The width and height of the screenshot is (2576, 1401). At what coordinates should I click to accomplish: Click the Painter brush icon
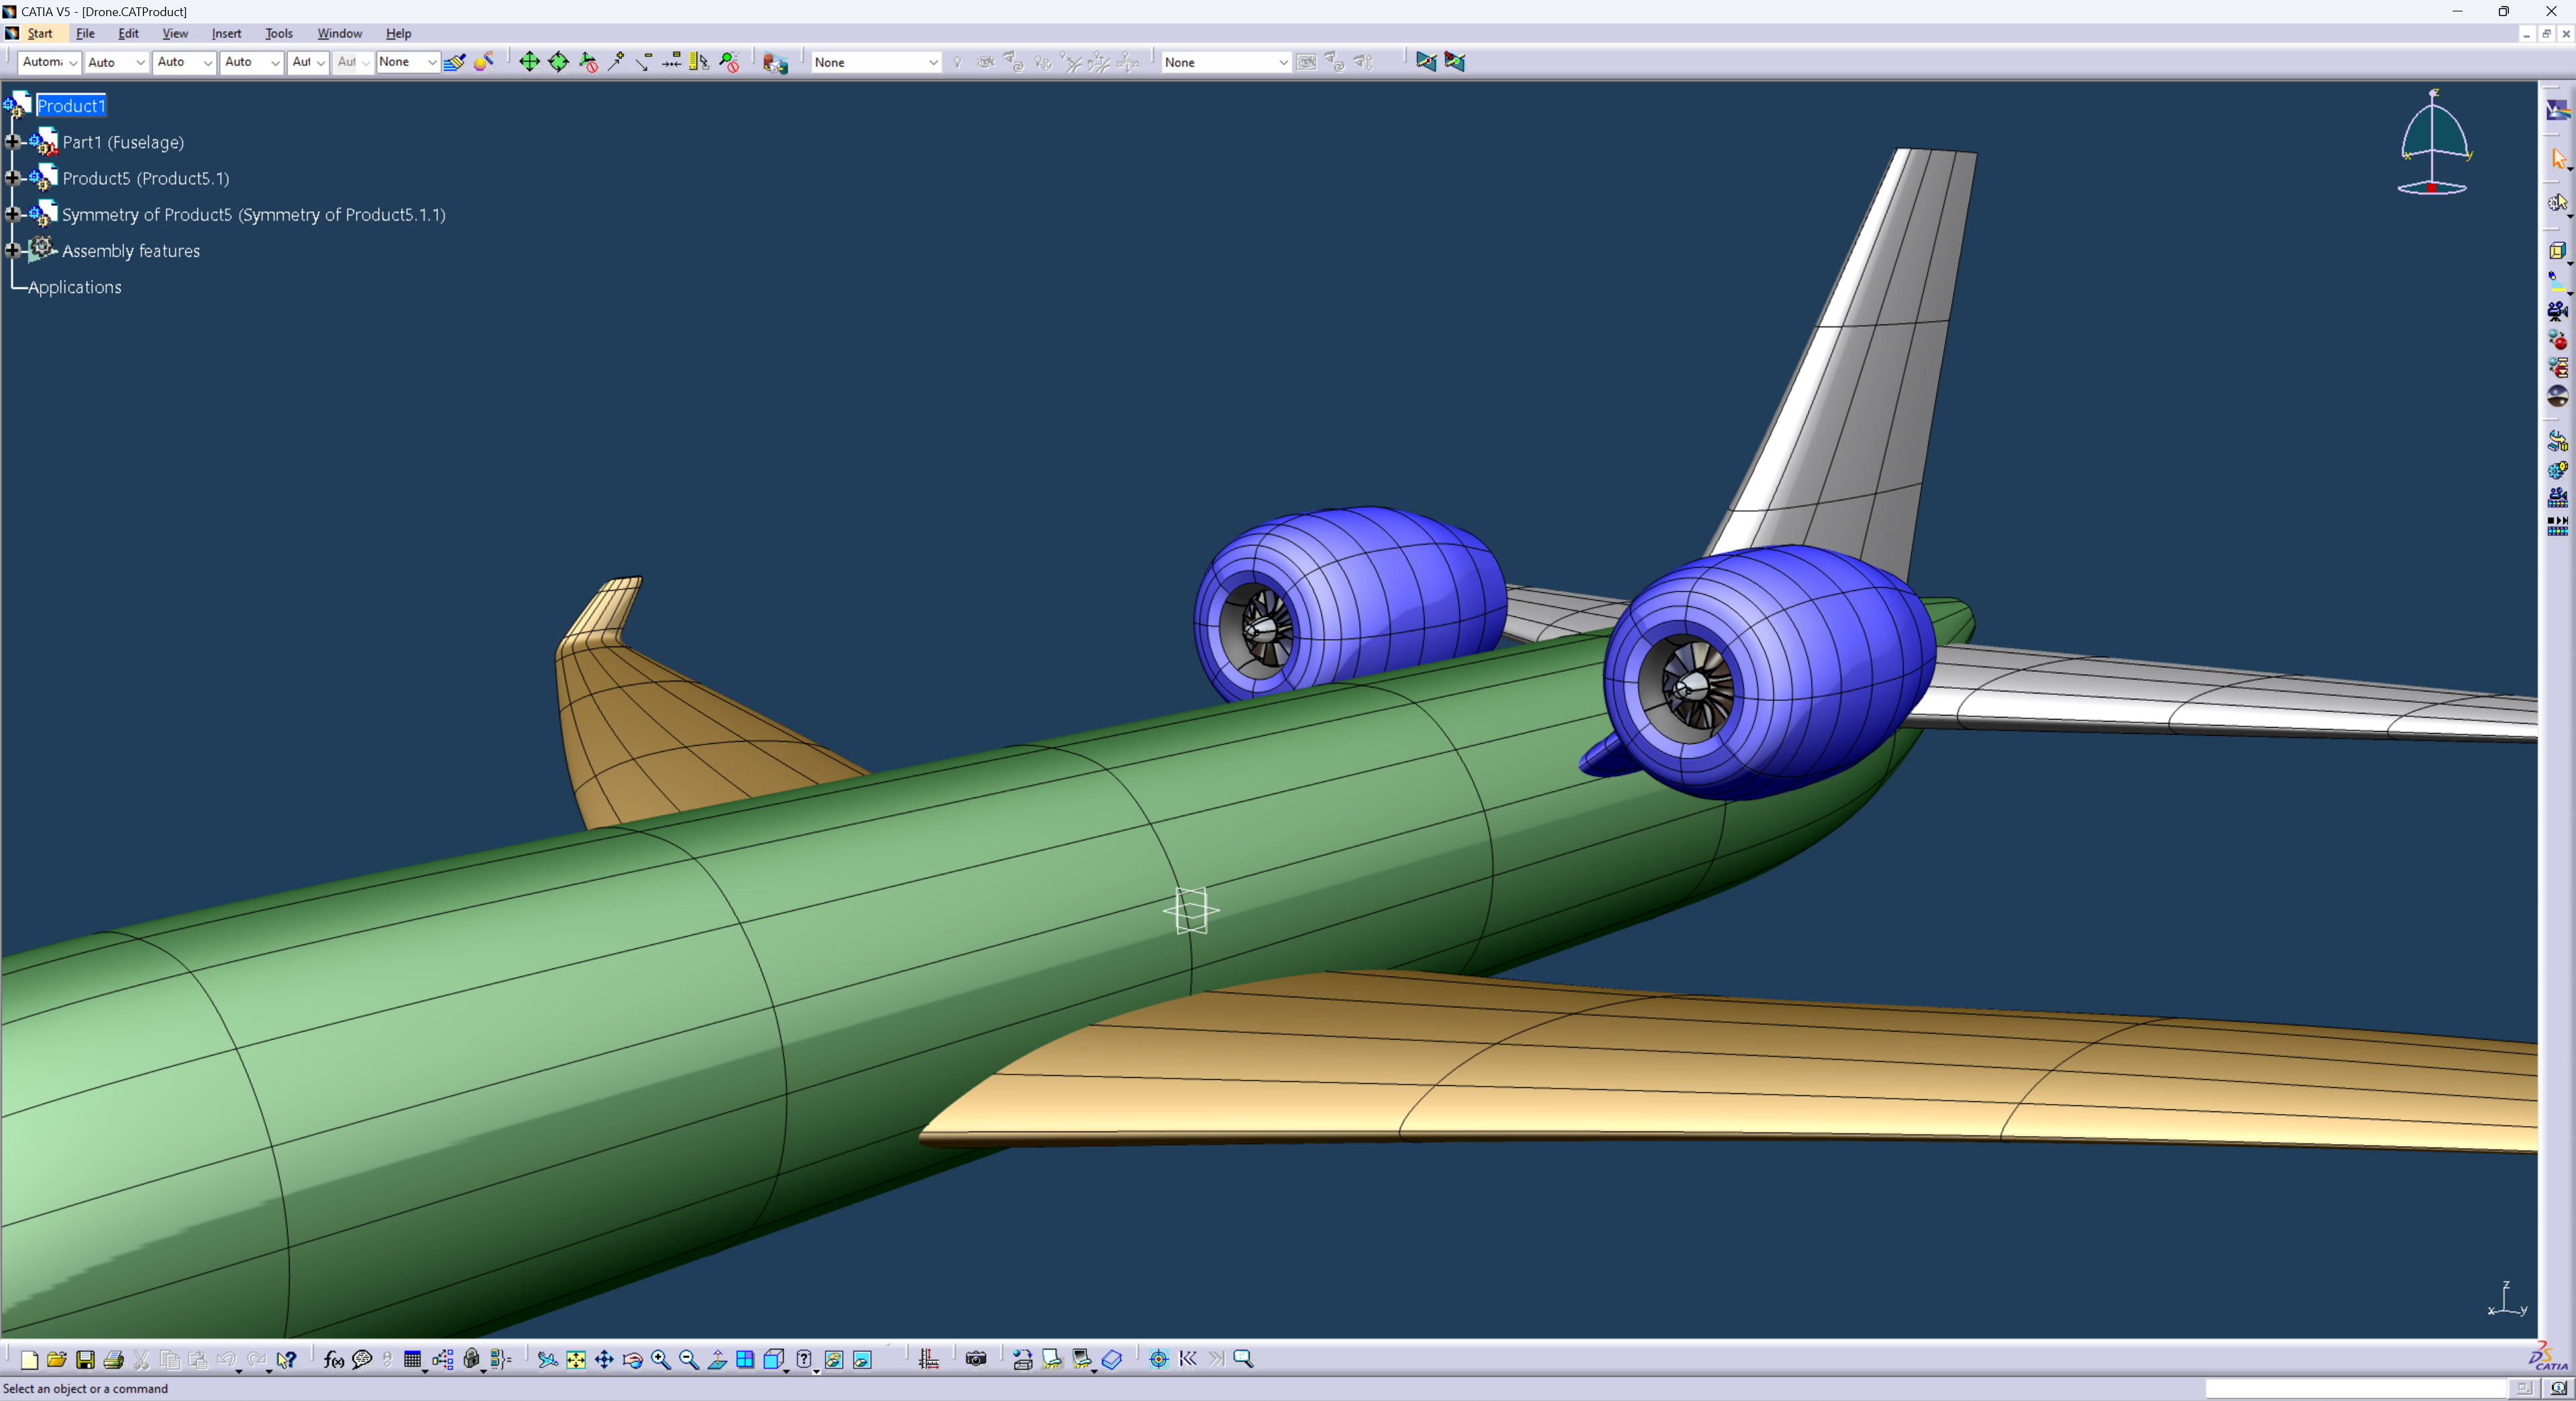coord(454,62)
